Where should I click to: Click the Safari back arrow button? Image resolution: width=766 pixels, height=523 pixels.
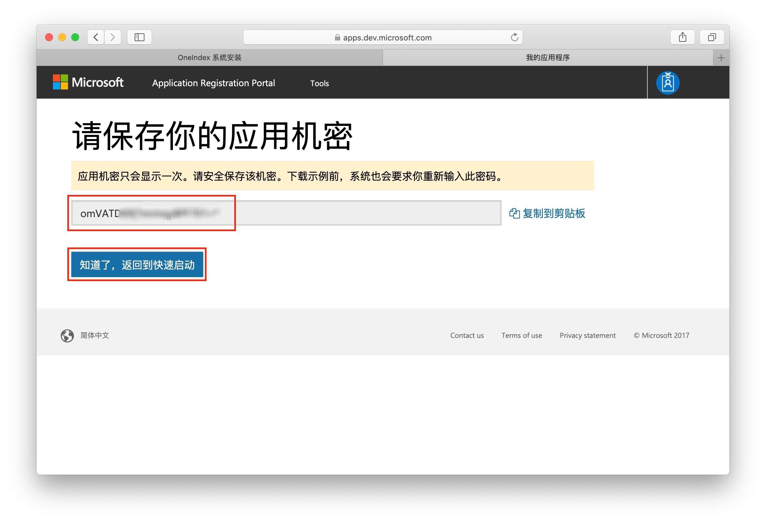click(x=96, y=37)
